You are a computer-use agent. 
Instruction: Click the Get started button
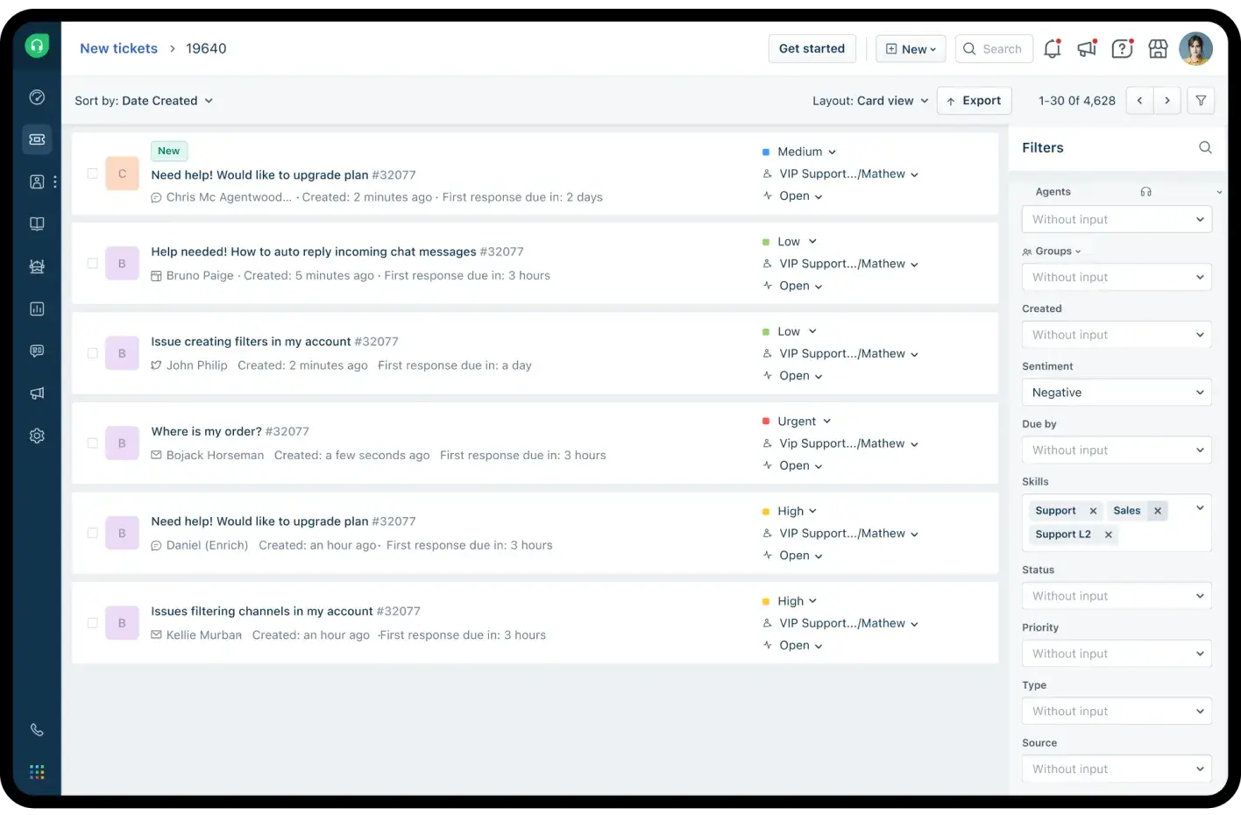(812, 48)
